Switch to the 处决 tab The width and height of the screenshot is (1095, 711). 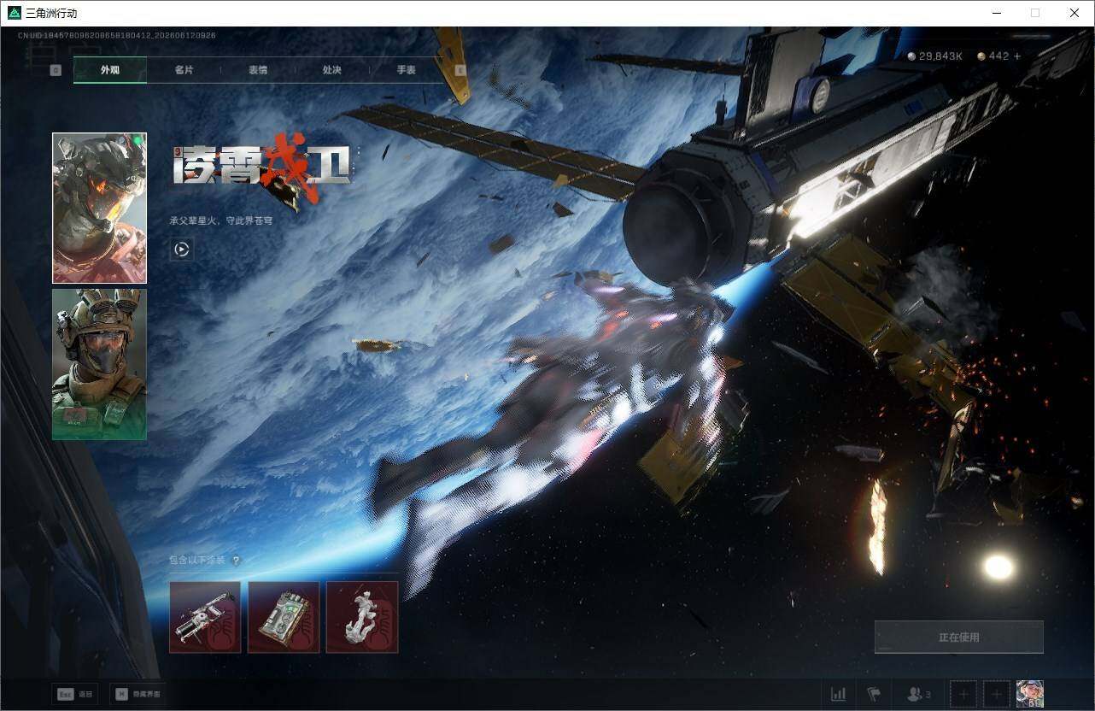332,70
